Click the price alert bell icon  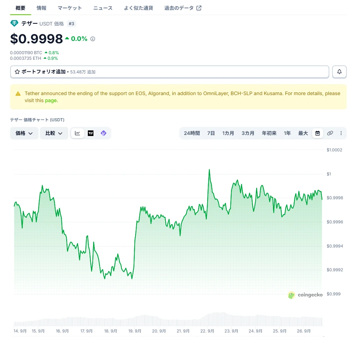click(339, 72)
